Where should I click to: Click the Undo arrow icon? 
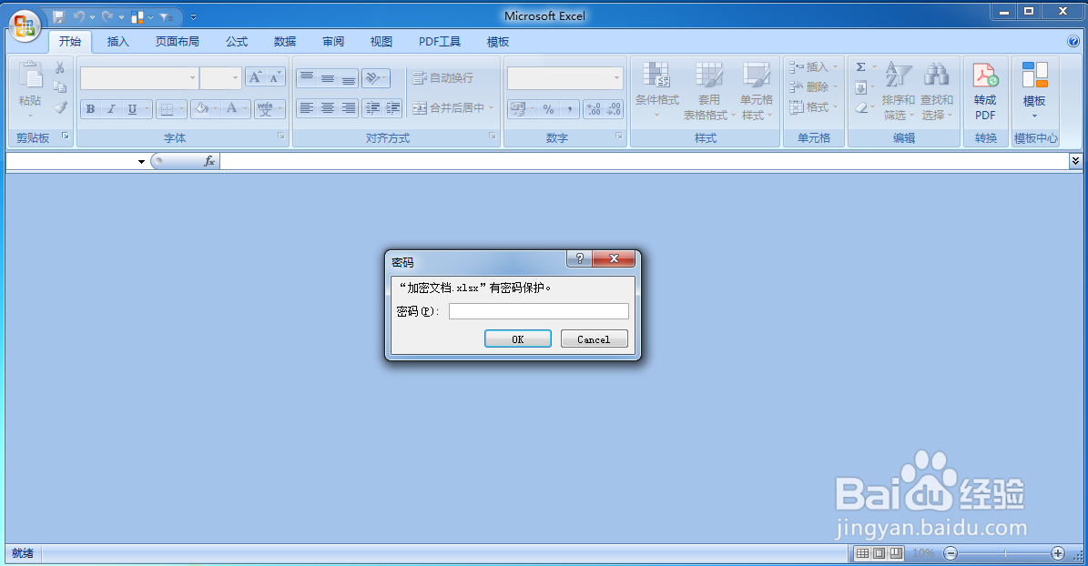pyautogui.click(x=79, y=16)
